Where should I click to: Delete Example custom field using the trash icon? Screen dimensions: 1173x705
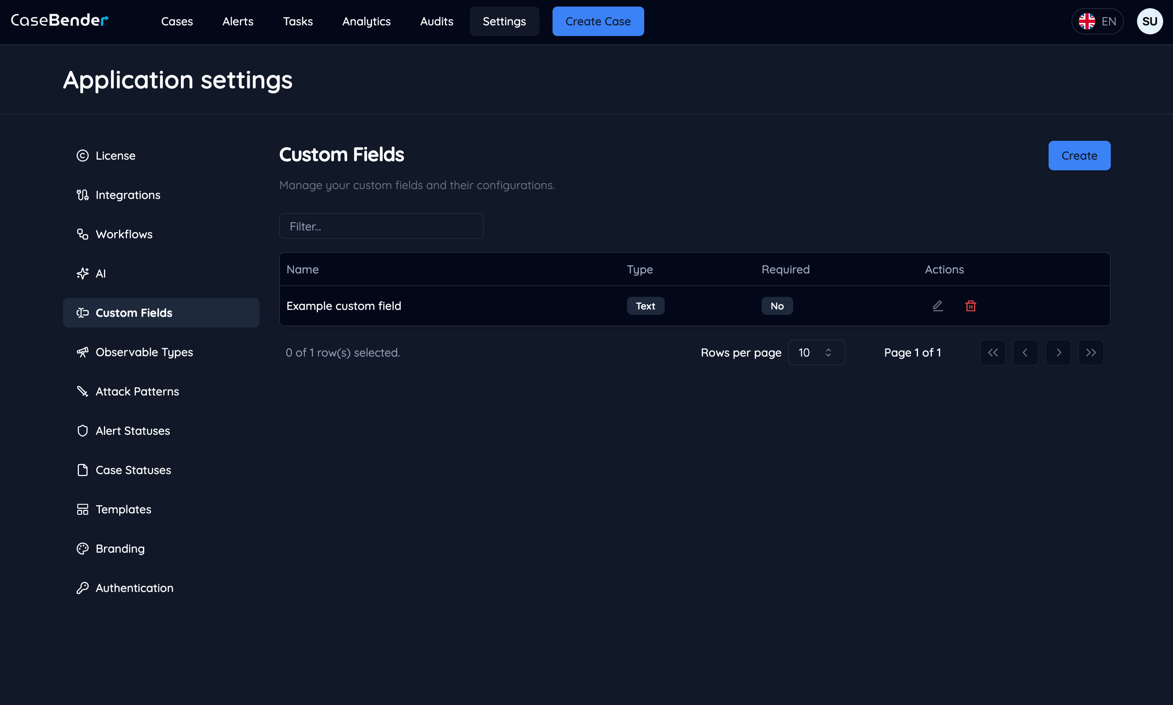coord(971,305)
